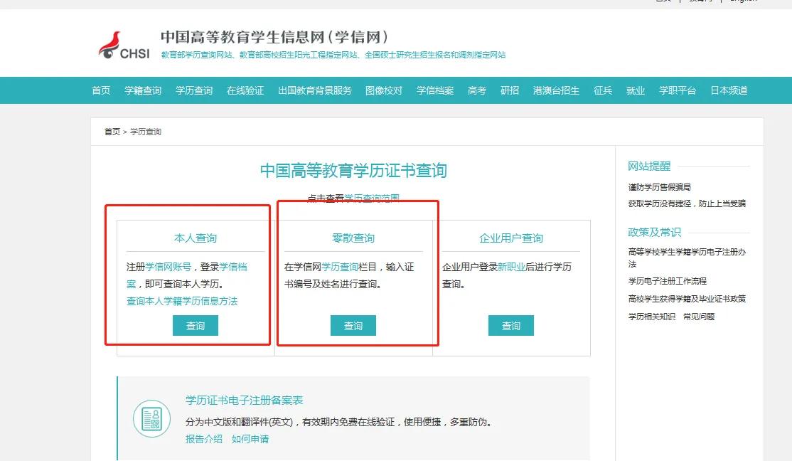Screen dimensions: 792x461
Task: Open 查询本人学籍学历信息方法 link
Action: (182, 301)
